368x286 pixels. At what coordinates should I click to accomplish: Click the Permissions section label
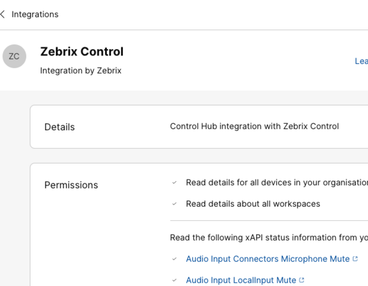pyautogui.click(x=71, y=185)
